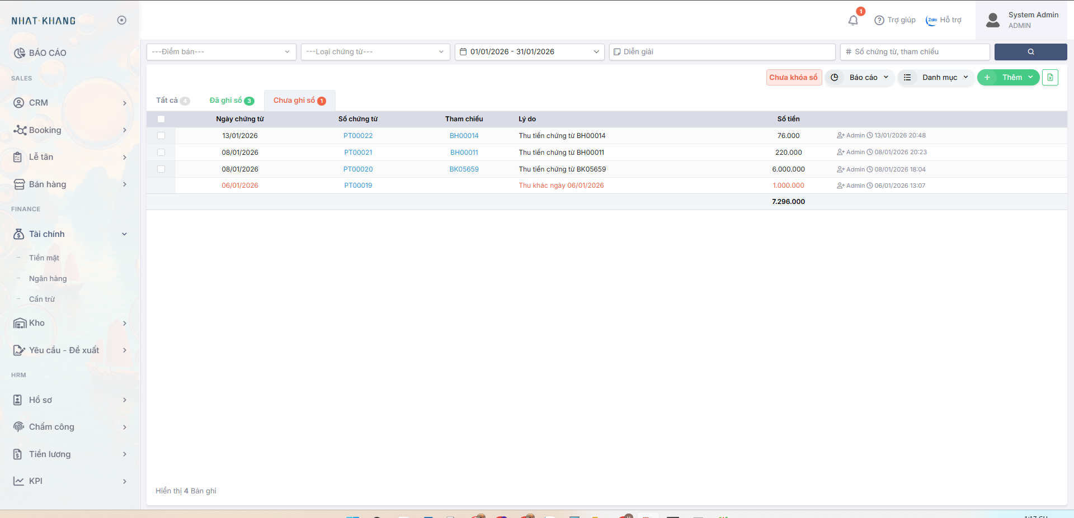Tick the checkbox for row PT00022
1074x518 pixels.
(161, 136)
